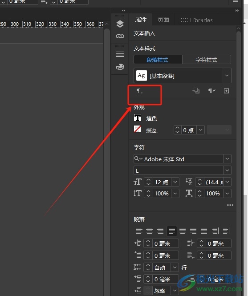Open the 自动 lines dropdown arrow
Viewport: 248px width, 296px height.
[x=175, y=268]
